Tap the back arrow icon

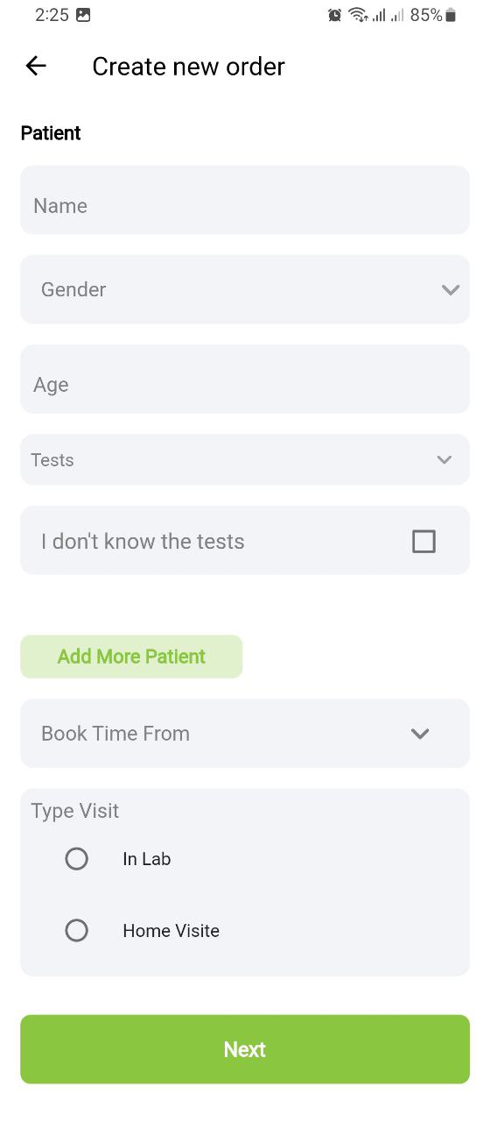(36, 66)
